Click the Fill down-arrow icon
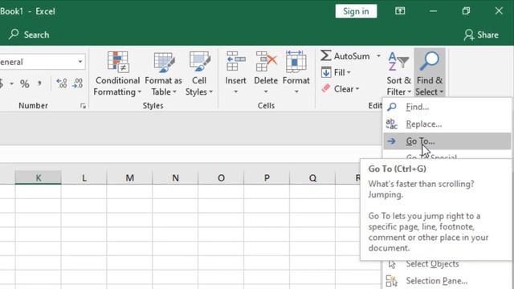 (x=326, y=72)
